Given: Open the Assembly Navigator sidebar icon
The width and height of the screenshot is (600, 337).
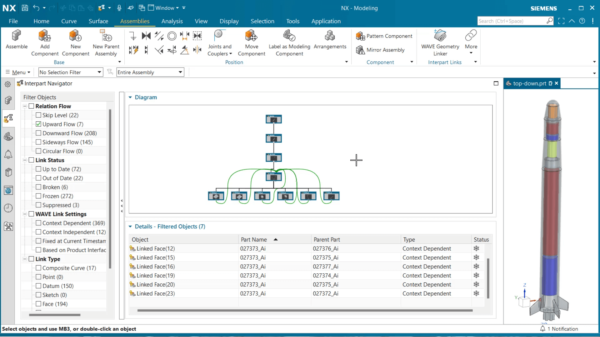Looking at the screenshot, I should [x=8, y=100].
